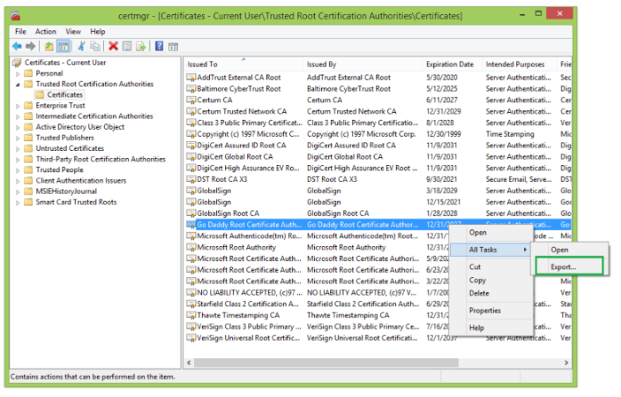Click certificate icon beside Microsoft Root Authority
Viewport: 621px width, 397px height.
191,248
